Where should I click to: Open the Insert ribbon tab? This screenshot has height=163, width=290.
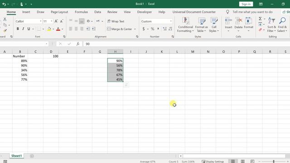coord(26,12)
